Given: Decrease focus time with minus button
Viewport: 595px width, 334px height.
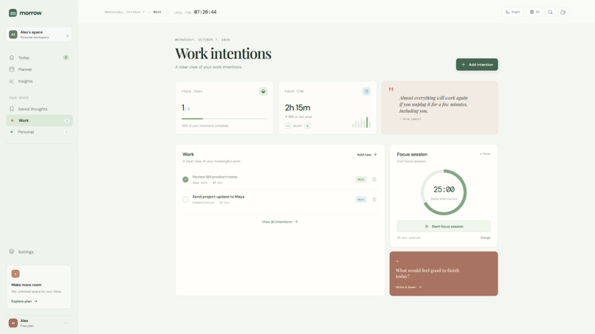Looking at the screenshot, I should tap(288, 126).
